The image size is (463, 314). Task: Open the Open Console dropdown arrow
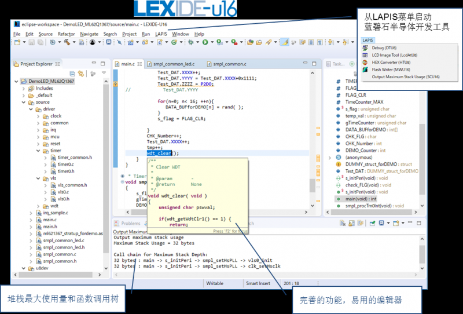pyautogui.click(x=403, y=223)
